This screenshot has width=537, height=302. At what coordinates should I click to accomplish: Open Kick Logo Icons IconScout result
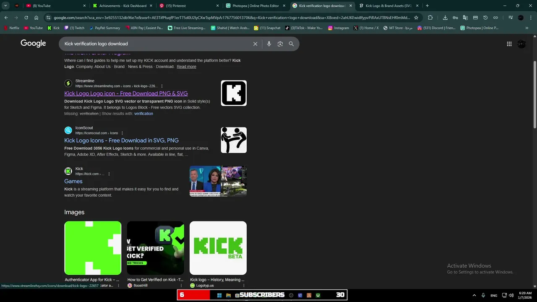pyautogui.click(x=121, y=141)
